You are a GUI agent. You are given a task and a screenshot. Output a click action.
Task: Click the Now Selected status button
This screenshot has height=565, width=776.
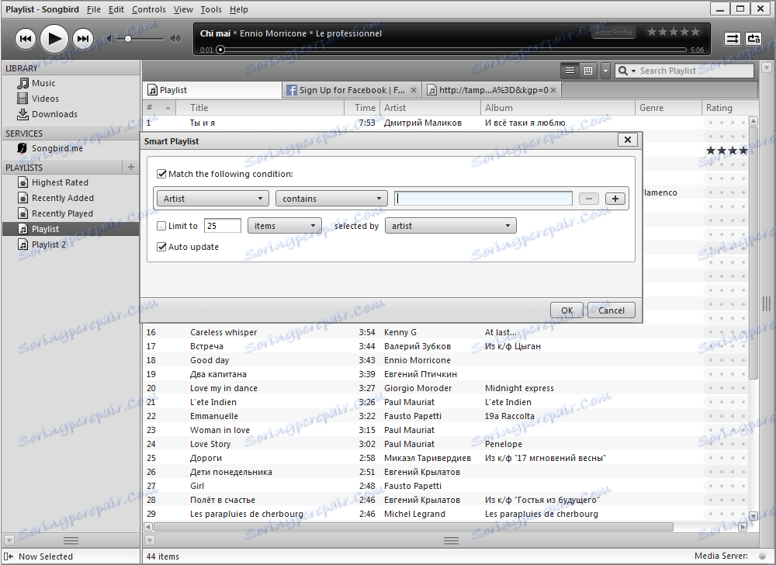tap(40, 556)
